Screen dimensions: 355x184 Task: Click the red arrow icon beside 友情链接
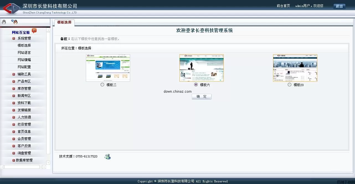pyautogui.click(x=14, y=110)
